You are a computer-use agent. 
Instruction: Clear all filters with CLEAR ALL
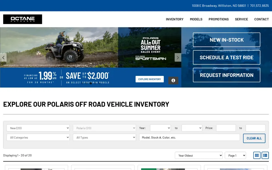click(254, 138)
